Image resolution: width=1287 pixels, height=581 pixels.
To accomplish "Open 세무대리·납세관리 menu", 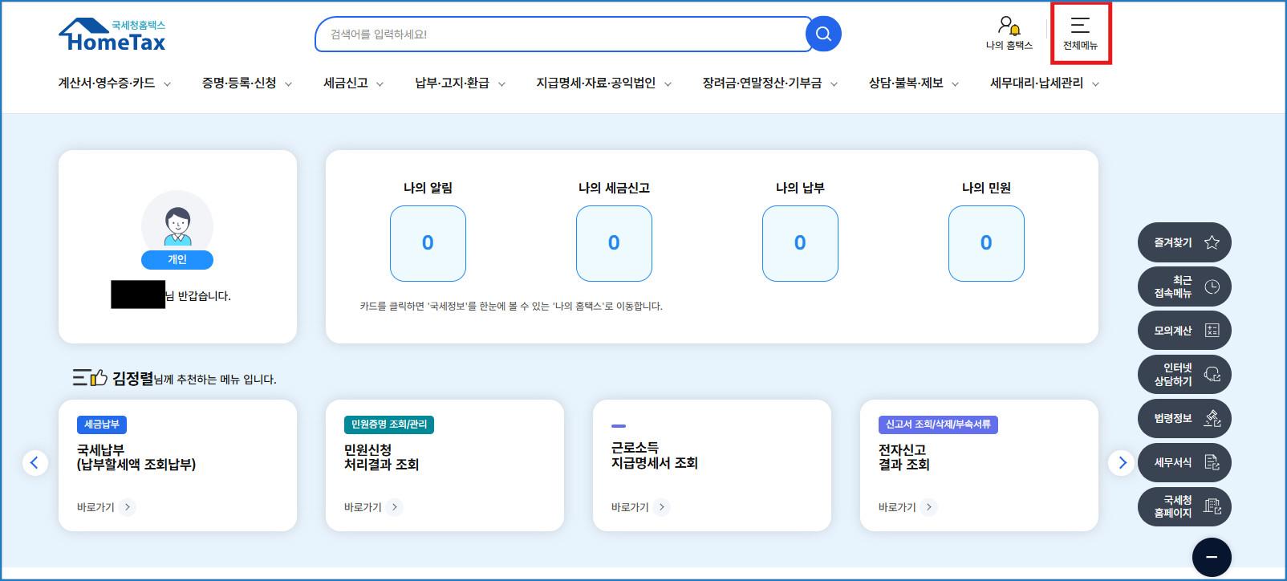I will tap(1037, 83).
